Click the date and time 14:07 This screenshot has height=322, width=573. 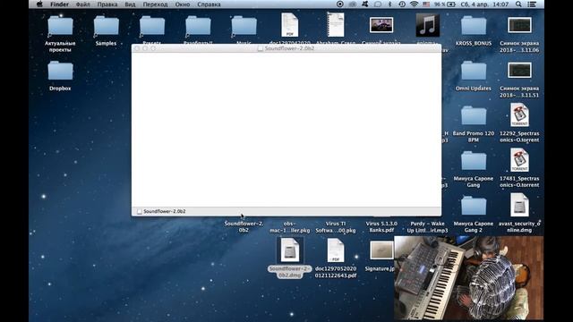[x=484, y=4]
